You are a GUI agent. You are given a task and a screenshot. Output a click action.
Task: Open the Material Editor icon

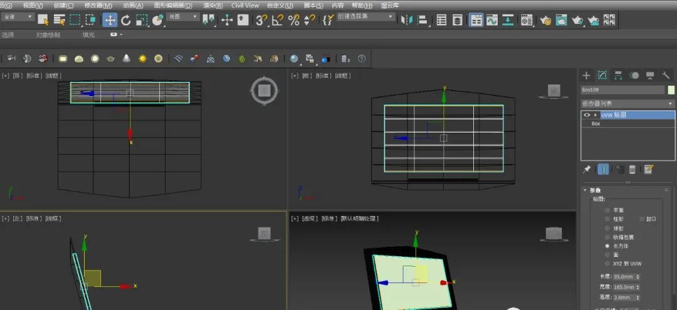pos(527,20)
